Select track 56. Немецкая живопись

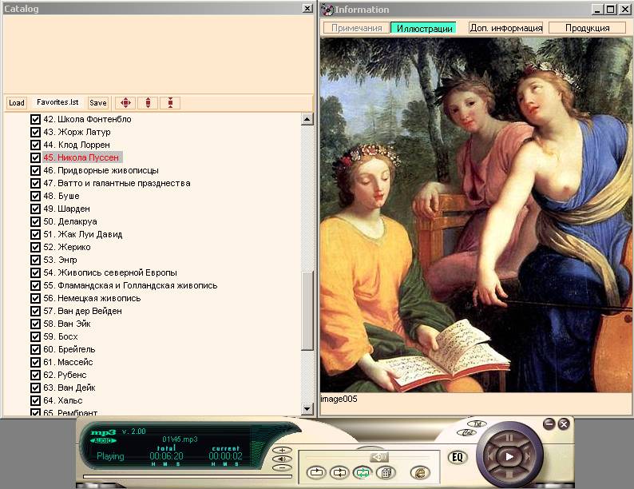click(x=92, y=298)
